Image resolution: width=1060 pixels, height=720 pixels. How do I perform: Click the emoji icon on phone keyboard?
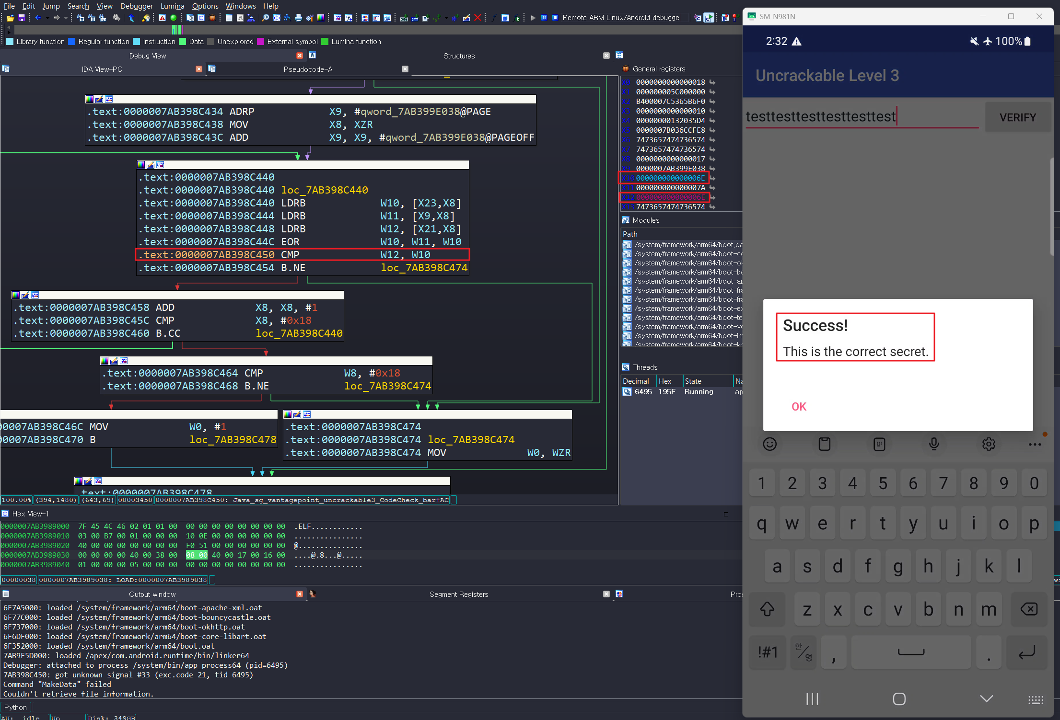click(769, 444)
